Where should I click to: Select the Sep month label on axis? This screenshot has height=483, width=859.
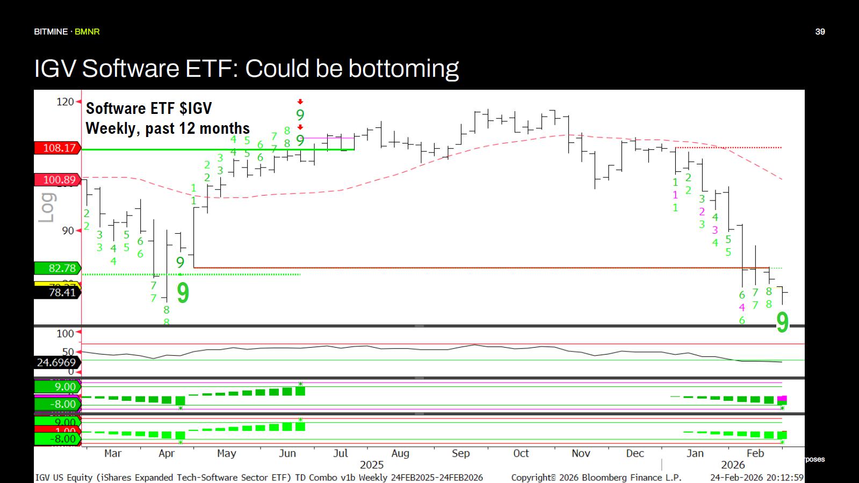point(460,453)
